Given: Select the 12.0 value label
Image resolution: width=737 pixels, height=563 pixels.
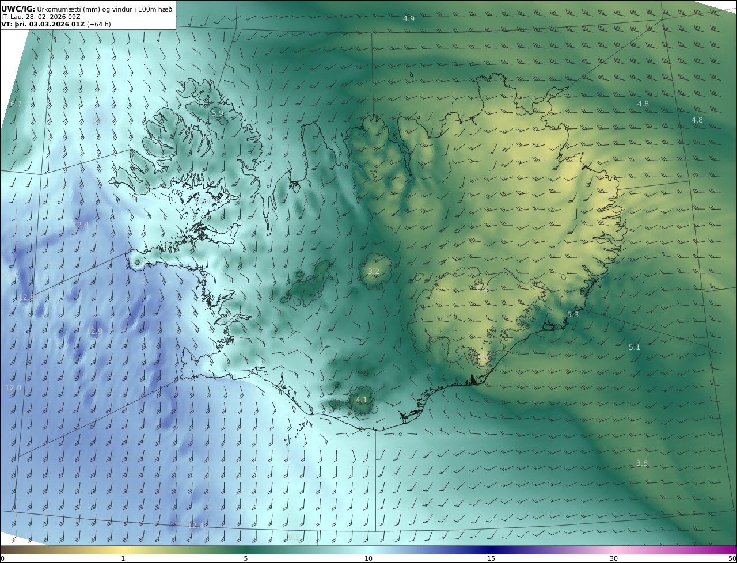Looking at the screenshot, I should click(x=13, y=388).
